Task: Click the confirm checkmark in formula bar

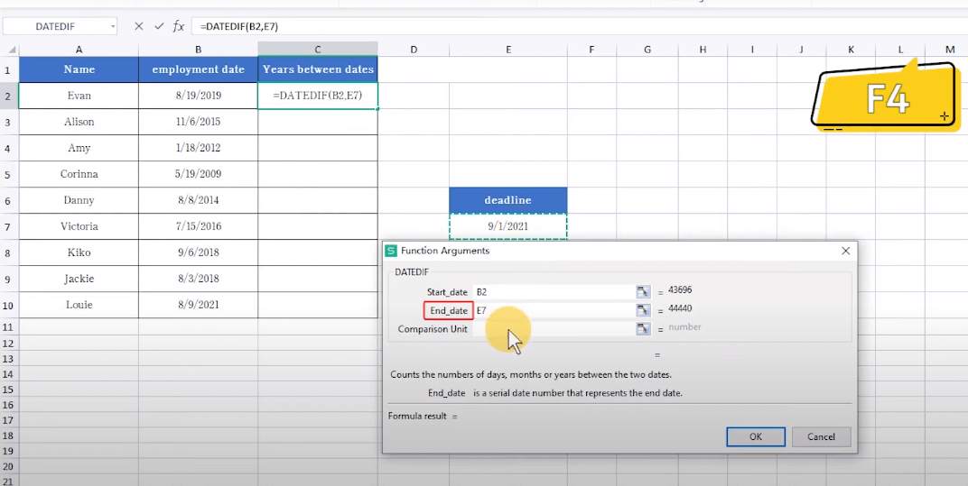Action: click(158, 26)
